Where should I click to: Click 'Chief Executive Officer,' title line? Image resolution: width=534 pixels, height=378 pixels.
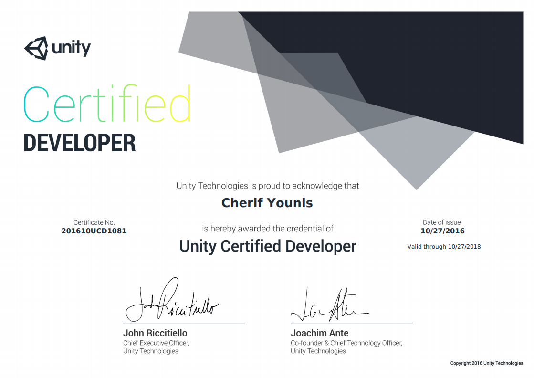coord(157,343)
